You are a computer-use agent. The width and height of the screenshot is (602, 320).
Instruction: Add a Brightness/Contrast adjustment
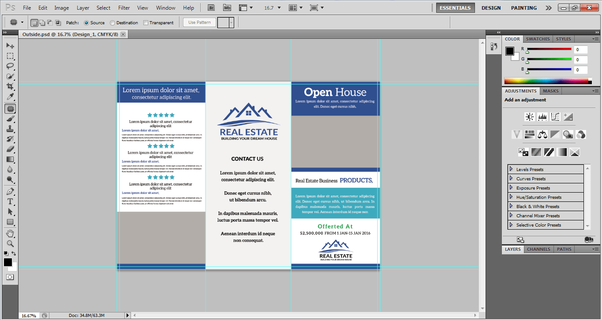coord(529,117)
